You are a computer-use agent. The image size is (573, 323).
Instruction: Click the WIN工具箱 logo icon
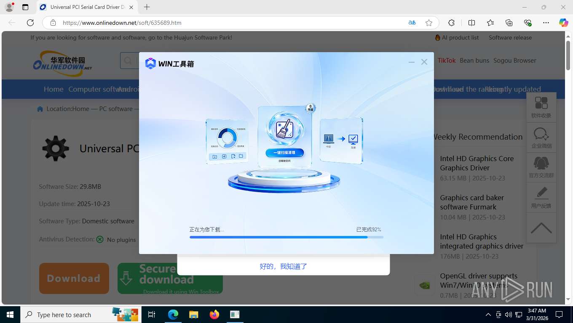pos(150,64)
